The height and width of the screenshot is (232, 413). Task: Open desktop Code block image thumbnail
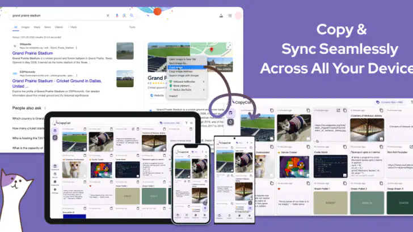[x=330, y=166]
